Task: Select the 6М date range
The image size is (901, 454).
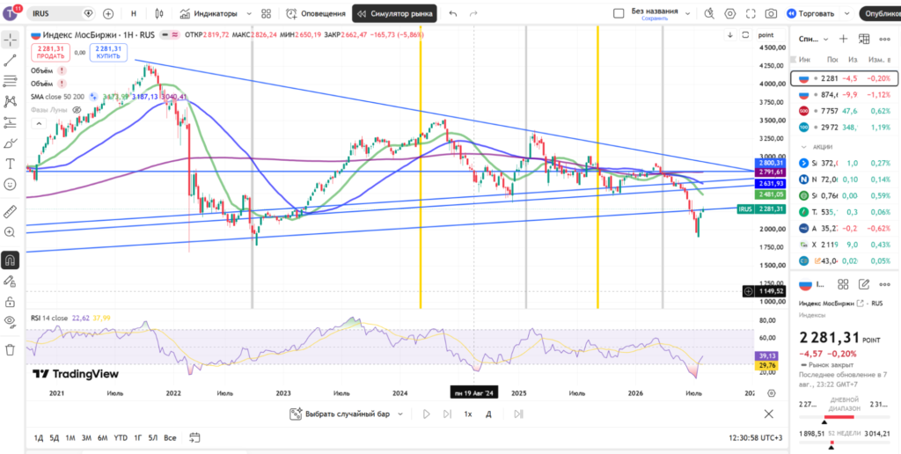Action: click(x=103, y=438)
